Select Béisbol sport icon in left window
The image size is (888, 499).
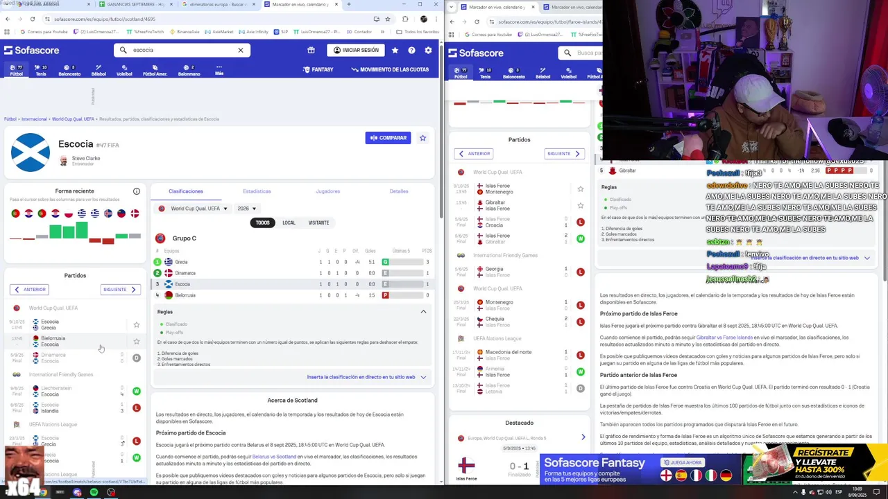click(99, 71)
